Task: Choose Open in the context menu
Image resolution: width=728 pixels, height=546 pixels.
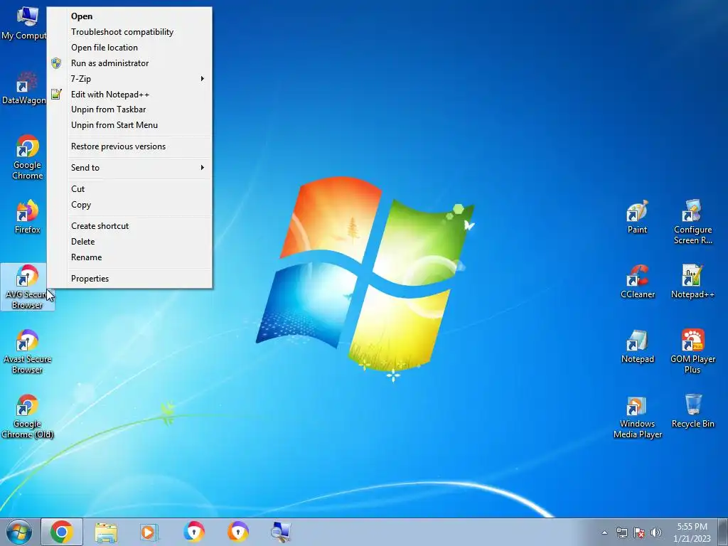Action: 129,16
